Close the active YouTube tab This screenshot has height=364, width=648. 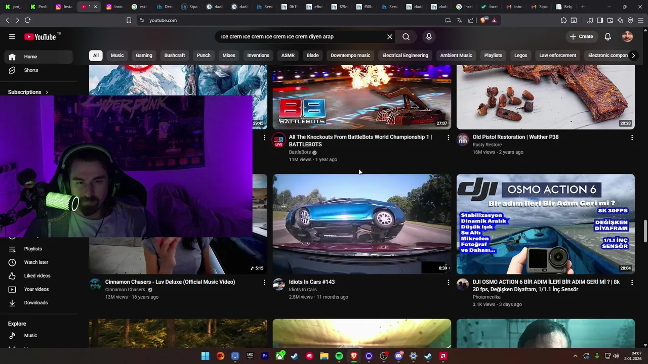click(x=95, y=7)
